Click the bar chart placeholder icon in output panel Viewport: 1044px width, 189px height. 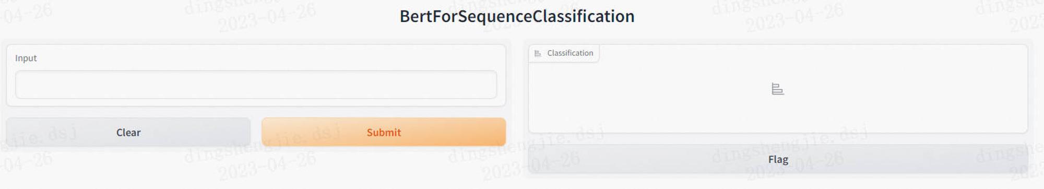click(777, 89)
